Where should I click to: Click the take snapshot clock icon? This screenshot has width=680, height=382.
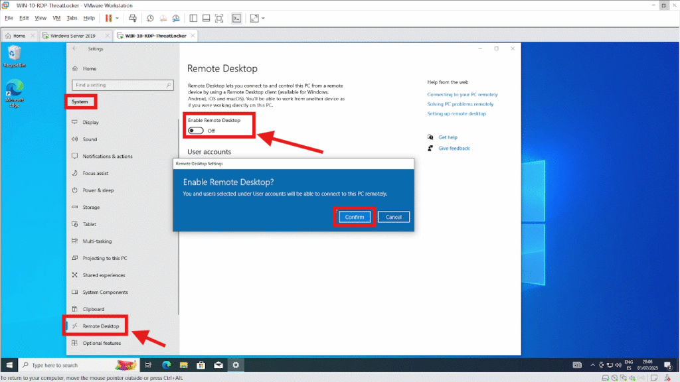[150, 18]
